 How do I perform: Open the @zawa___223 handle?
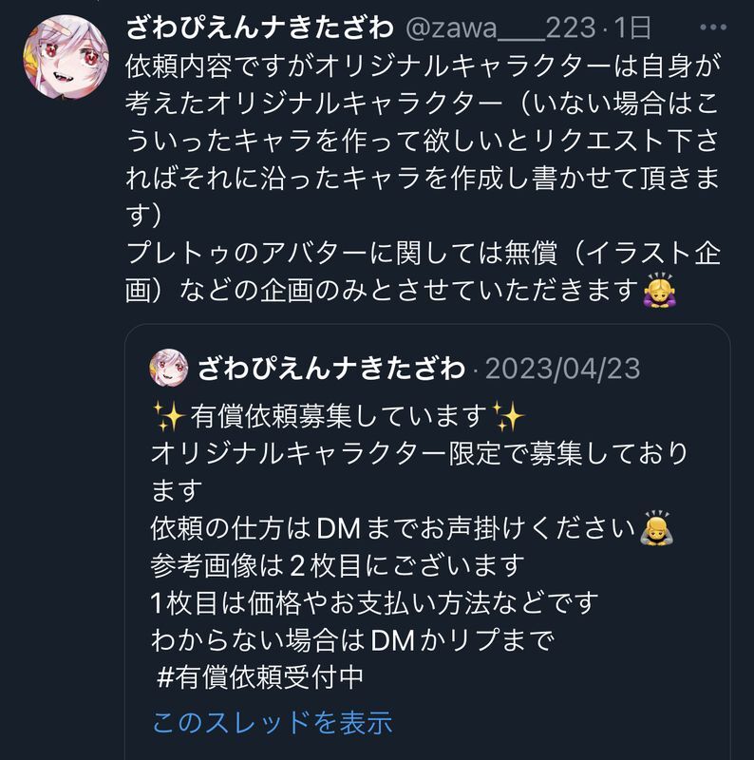[500, 28]
